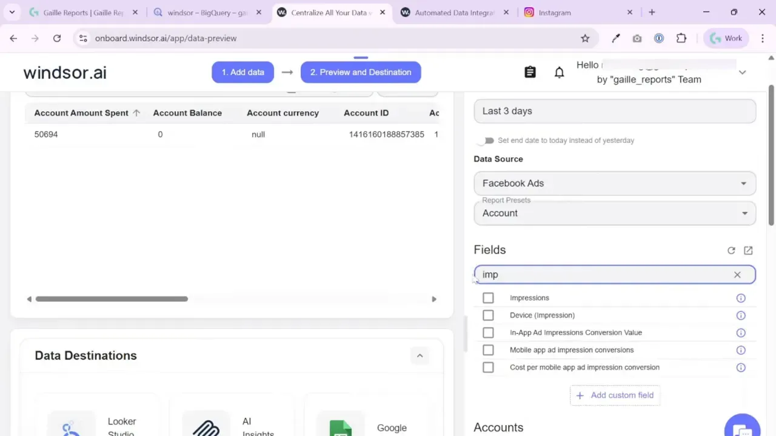This screenshot has width=776, height=436.
Task: Open the tab search dropdown arrow
Action: tap(12, 12)
